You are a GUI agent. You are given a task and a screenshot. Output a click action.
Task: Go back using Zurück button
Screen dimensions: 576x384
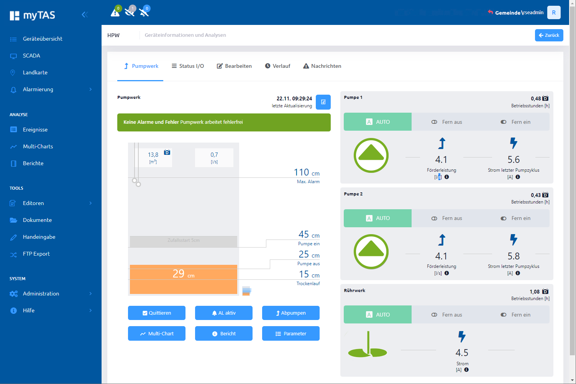549,35
